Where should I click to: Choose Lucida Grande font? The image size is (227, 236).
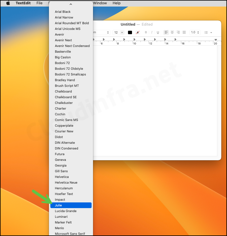coord(71,211)
